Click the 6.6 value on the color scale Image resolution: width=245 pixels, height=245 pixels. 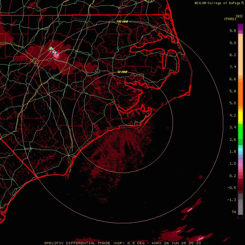233,79
